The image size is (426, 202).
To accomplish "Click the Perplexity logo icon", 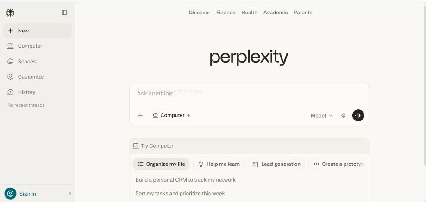I will (x=10, y=13).
